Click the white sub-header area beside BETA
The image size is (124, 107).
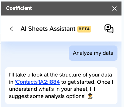coord(98,29)
